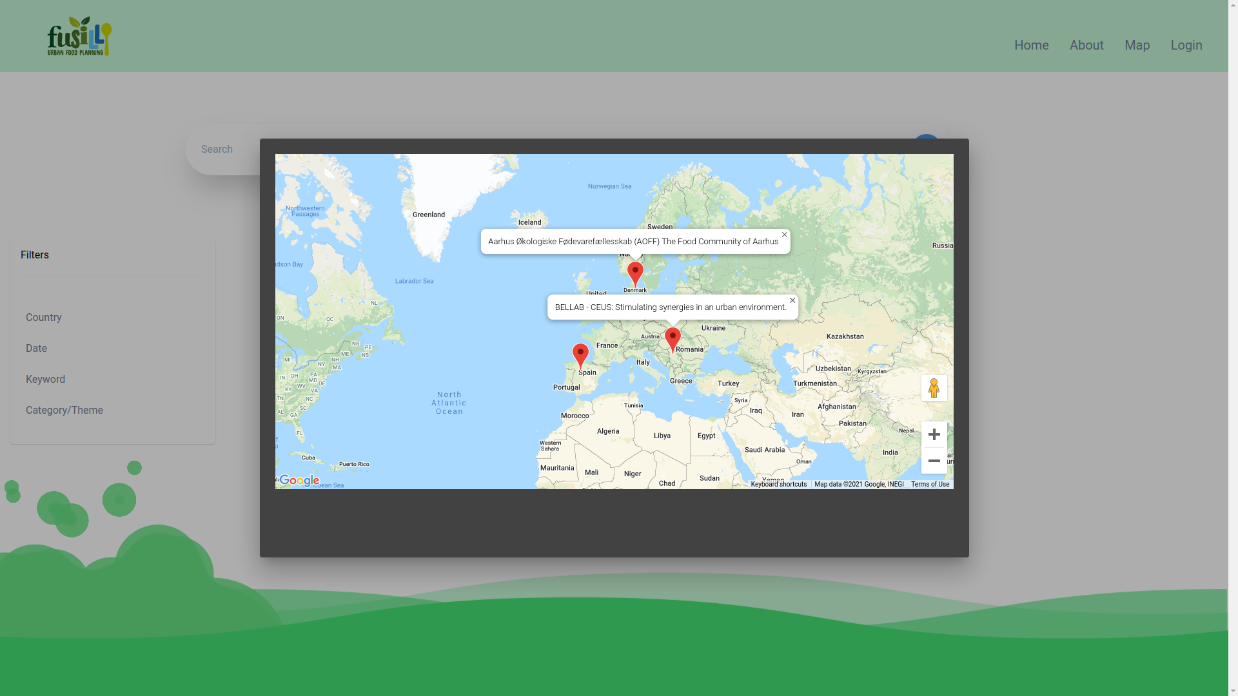Close the BELLAB CEUS map popup
The width and height of the screenshot is (1238, 696).
792,300
